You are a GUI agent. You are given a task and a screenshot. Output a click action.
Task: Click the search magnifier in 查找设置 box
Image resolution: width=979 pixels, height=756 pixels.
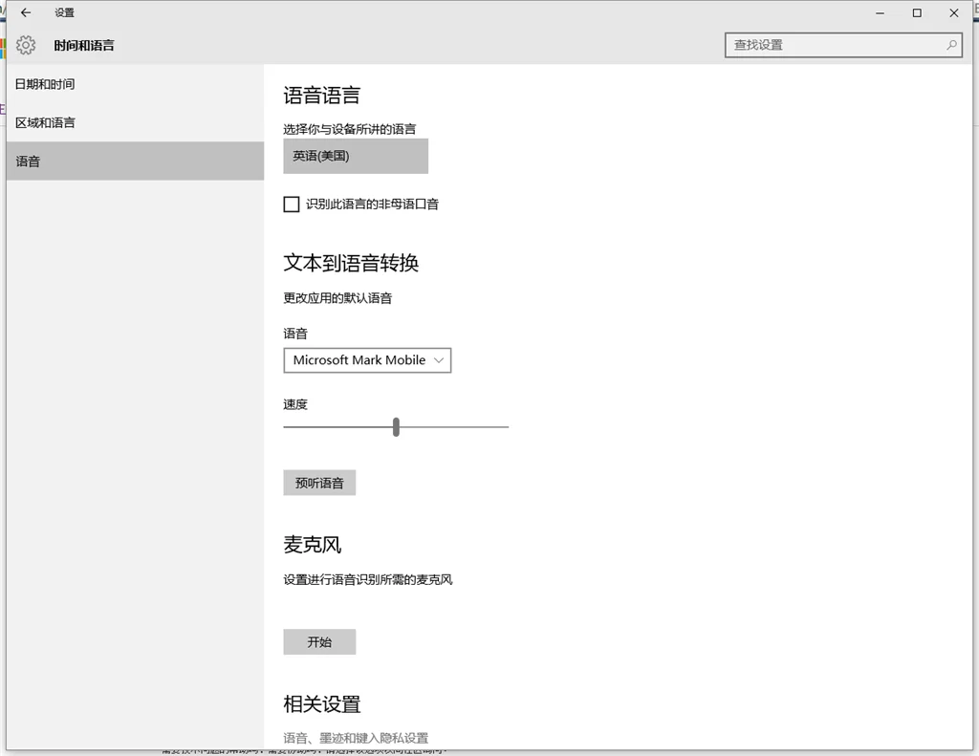(x=949, y=44)
